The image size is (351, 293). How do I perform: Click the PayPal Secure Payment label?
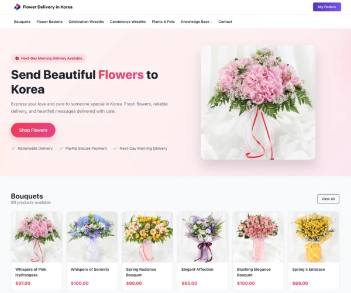tap(86, 149)
